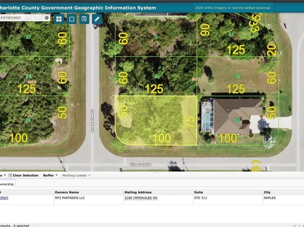304x227 pixels.
Task: Select the STE 313 cell
Action: point(200,198)
